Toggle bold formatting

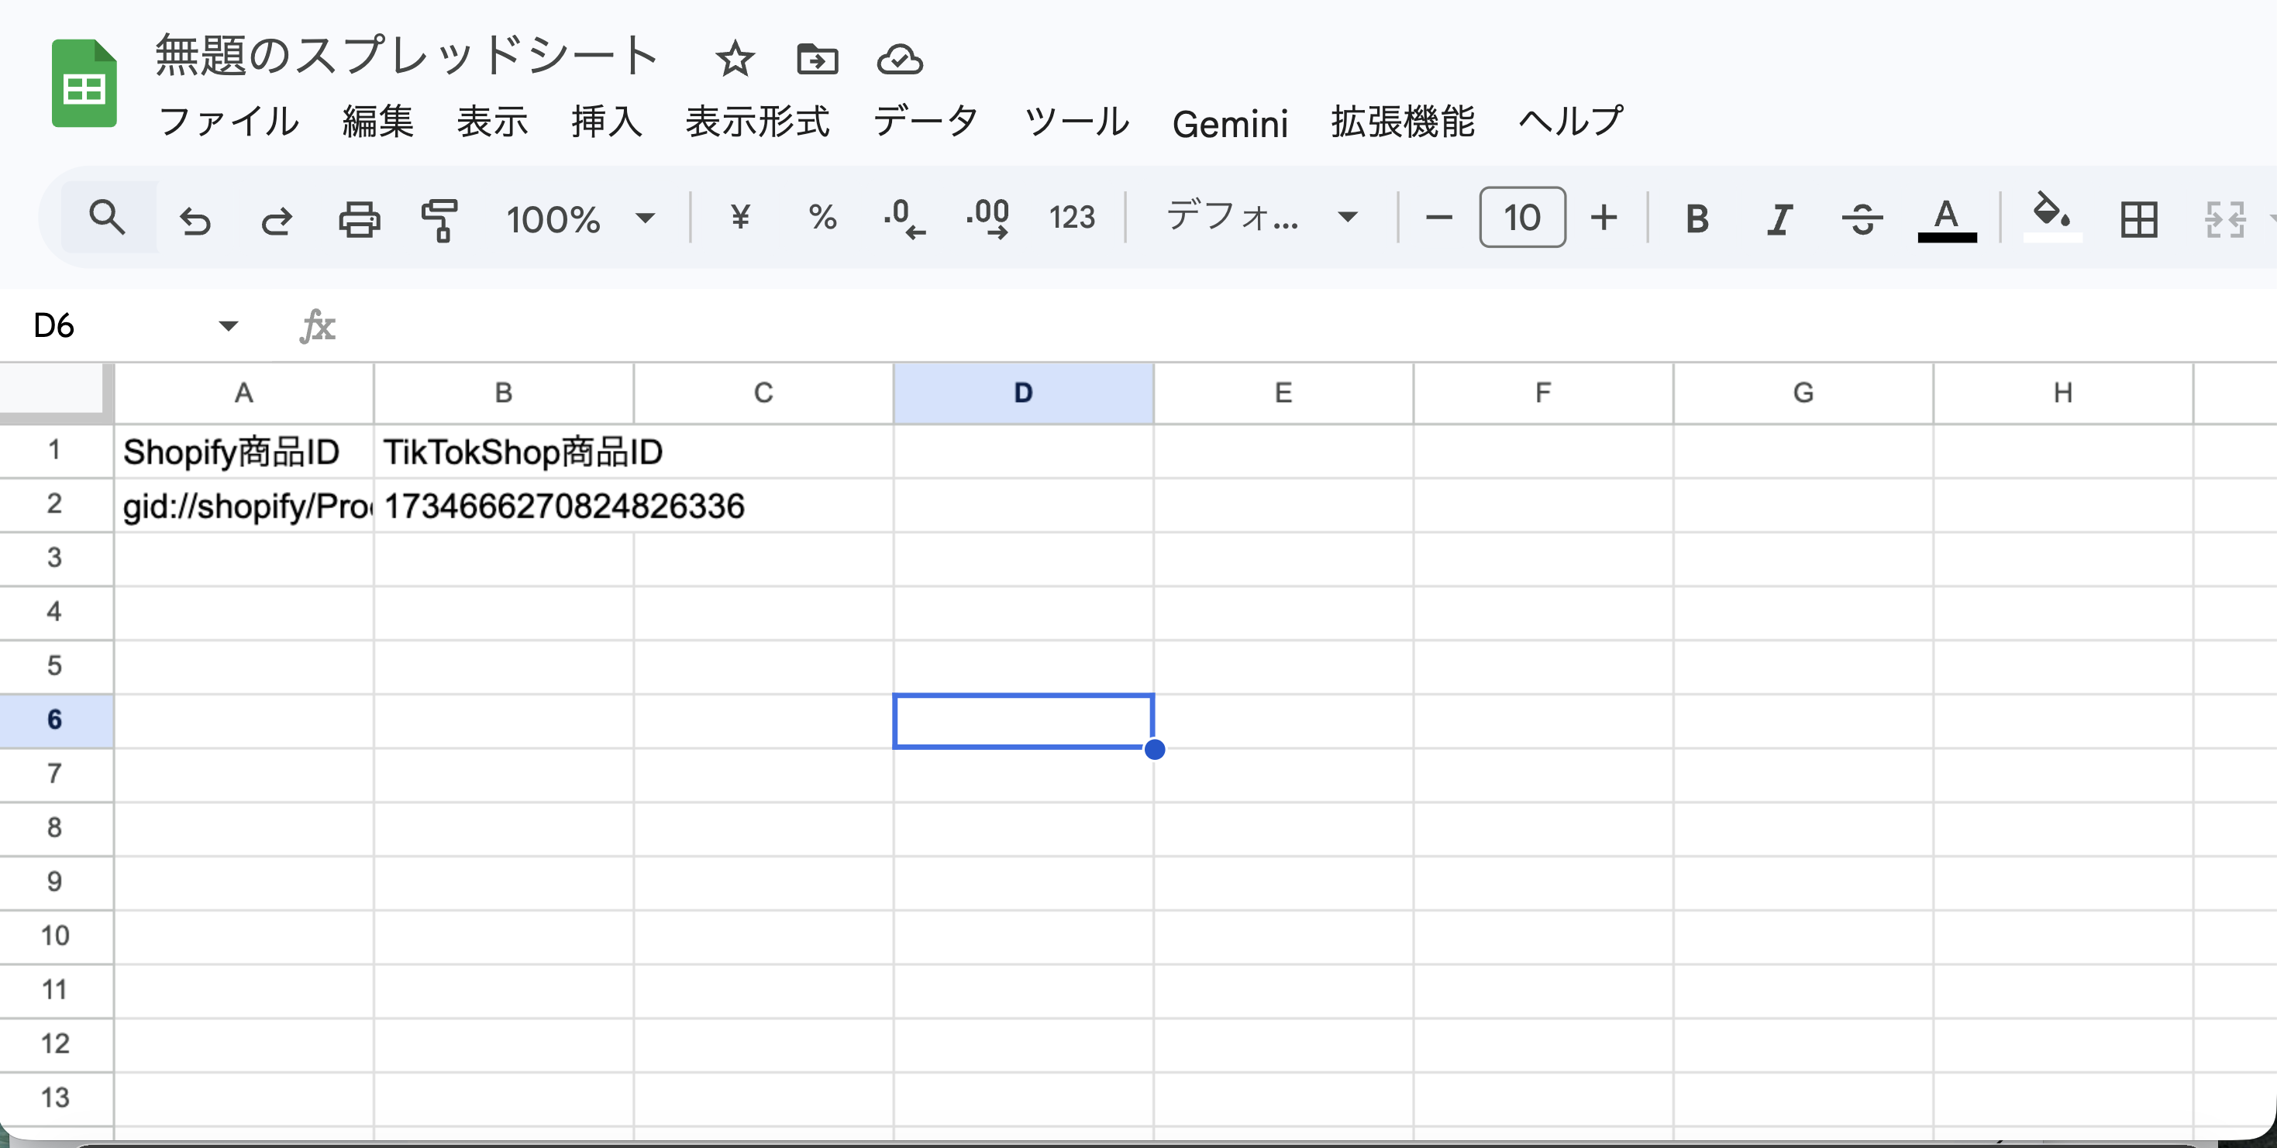click(1697, 219)
